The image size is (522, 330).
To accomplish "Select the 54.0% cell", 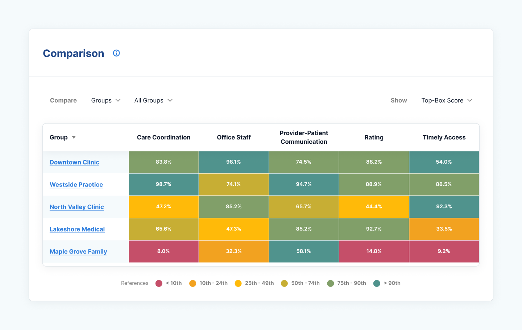I will (x=444, y=162).
